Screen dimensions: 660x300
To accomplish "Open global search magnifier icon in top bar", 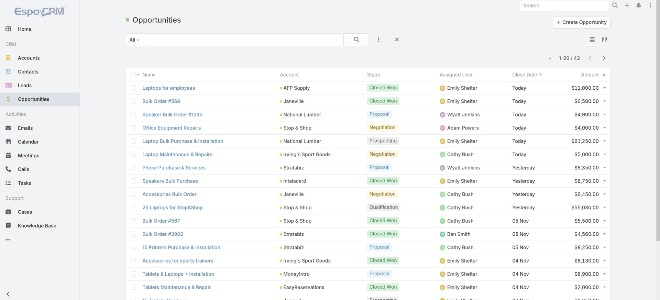I will [x=615, y=5].
